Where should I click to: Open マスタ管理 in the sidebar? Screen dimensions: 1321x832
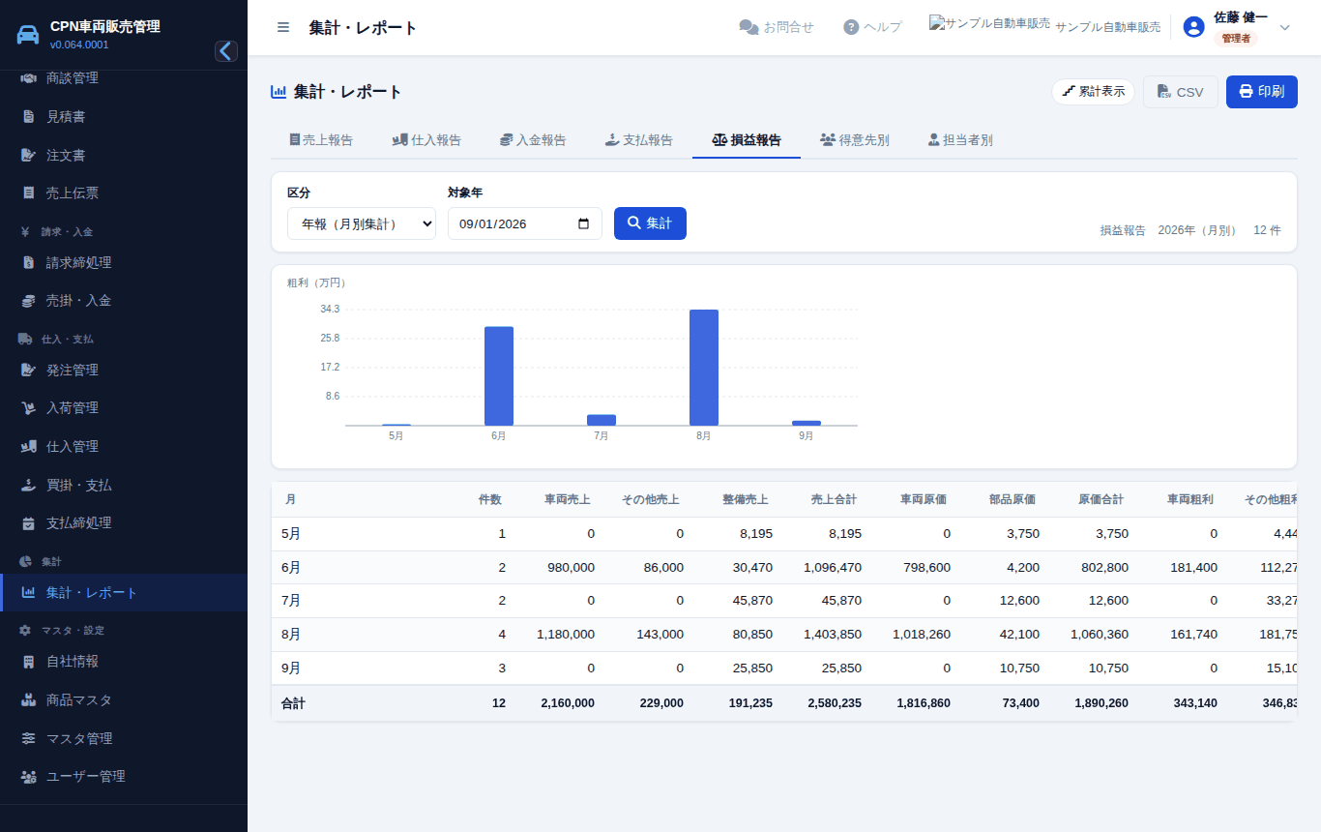pos(124,738)
